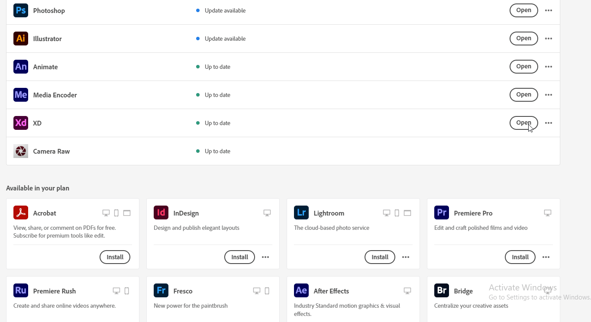Click "The cloud-based photo service" description
Screen dimensions: 591x322
point(332,228)
